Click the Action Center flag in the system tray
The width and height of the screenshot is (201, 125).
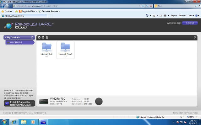tap(177, 122)
